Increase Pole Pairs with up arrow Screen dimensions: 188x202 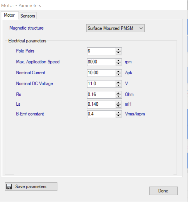tap(119, 49)
